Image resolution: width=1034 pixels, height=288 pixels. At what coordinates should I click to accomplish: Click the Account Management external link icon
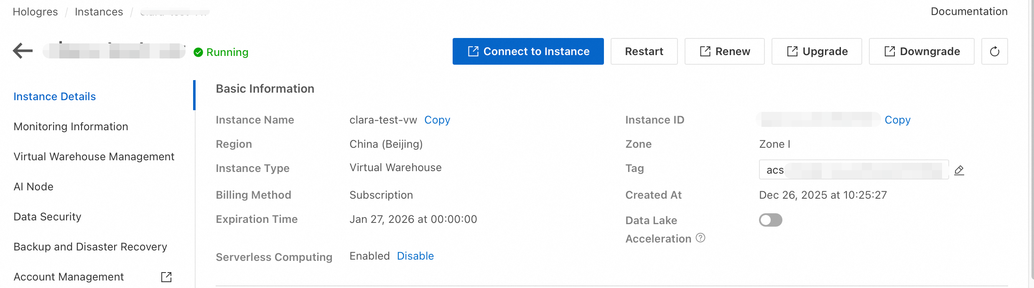coord(166,277)
